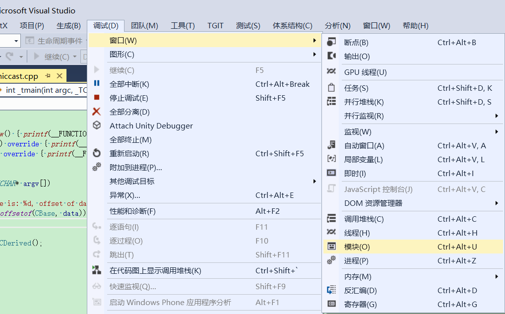This screenshot has width=505, height=314.
Task: Expand the 内存(M) submenu arrow
Action: pyautogui.click(x=497, y=276)
